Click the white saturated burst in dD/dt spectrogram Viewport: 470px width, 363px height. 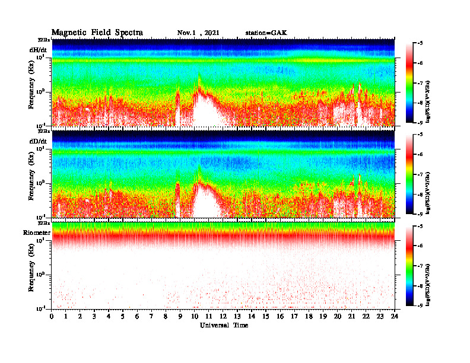click(207, 203)
